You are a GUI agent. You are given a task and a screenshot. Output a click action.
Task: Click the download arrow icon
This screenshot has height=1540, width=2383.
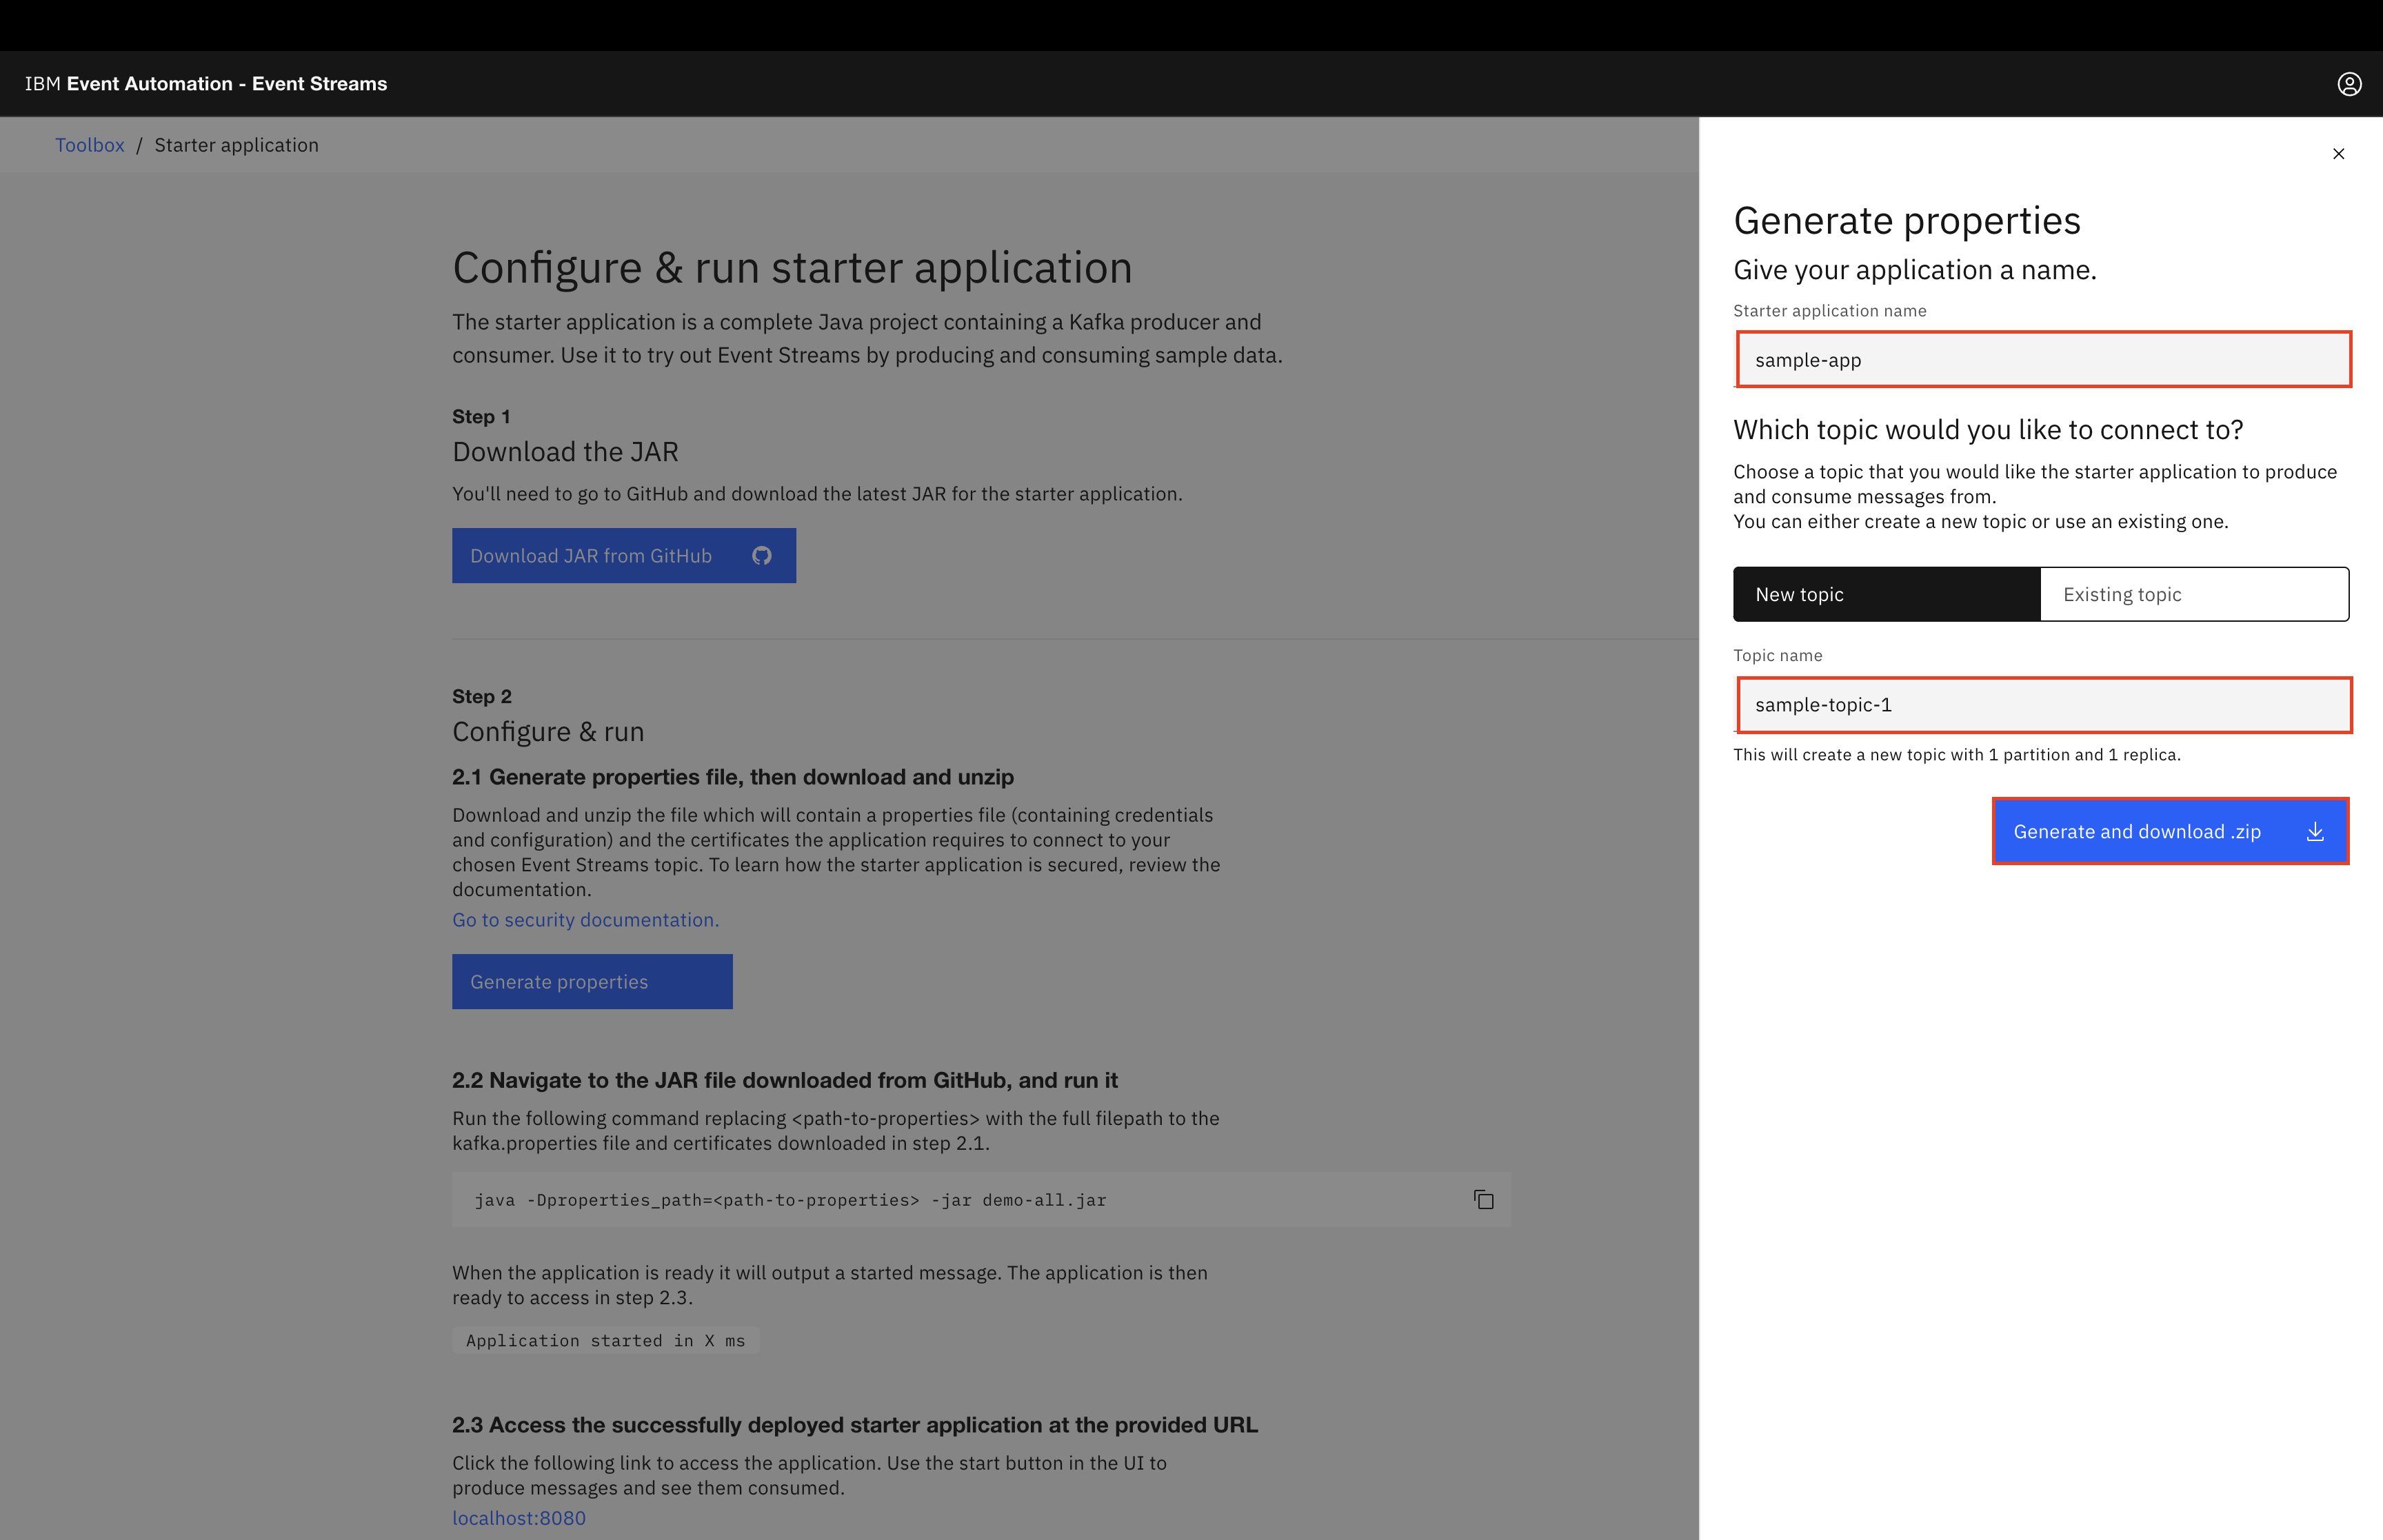[2315, 832]
